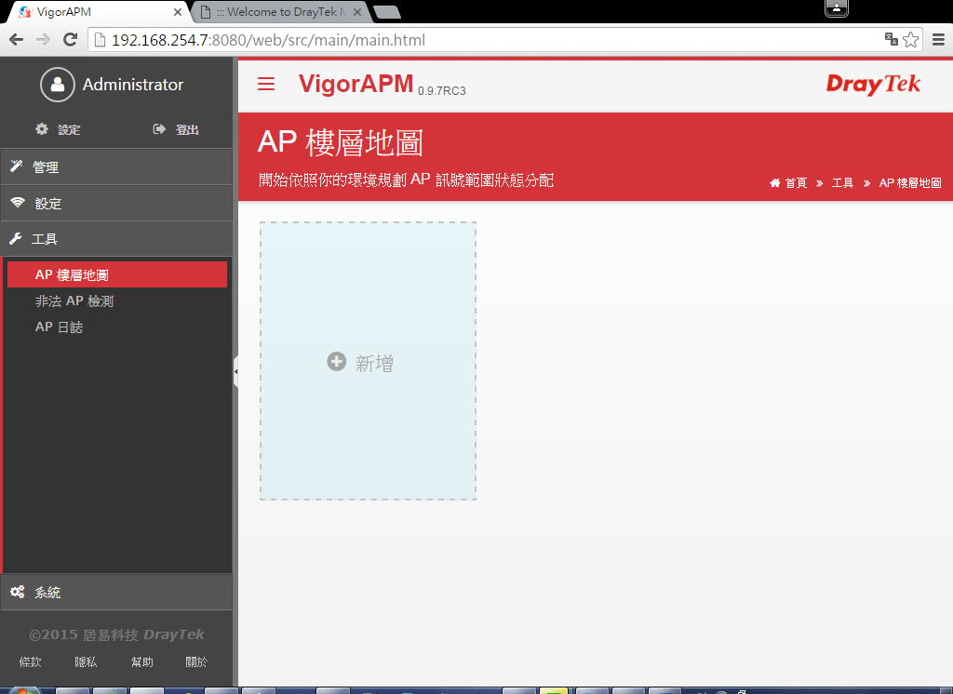
Task: Click the AP 樓層地圖 breadcrumb item
Action: [910, 183]
